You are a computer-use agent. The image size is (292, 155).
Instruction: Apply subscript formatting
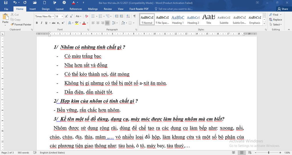pyautogui.click(x=58, y=23)
